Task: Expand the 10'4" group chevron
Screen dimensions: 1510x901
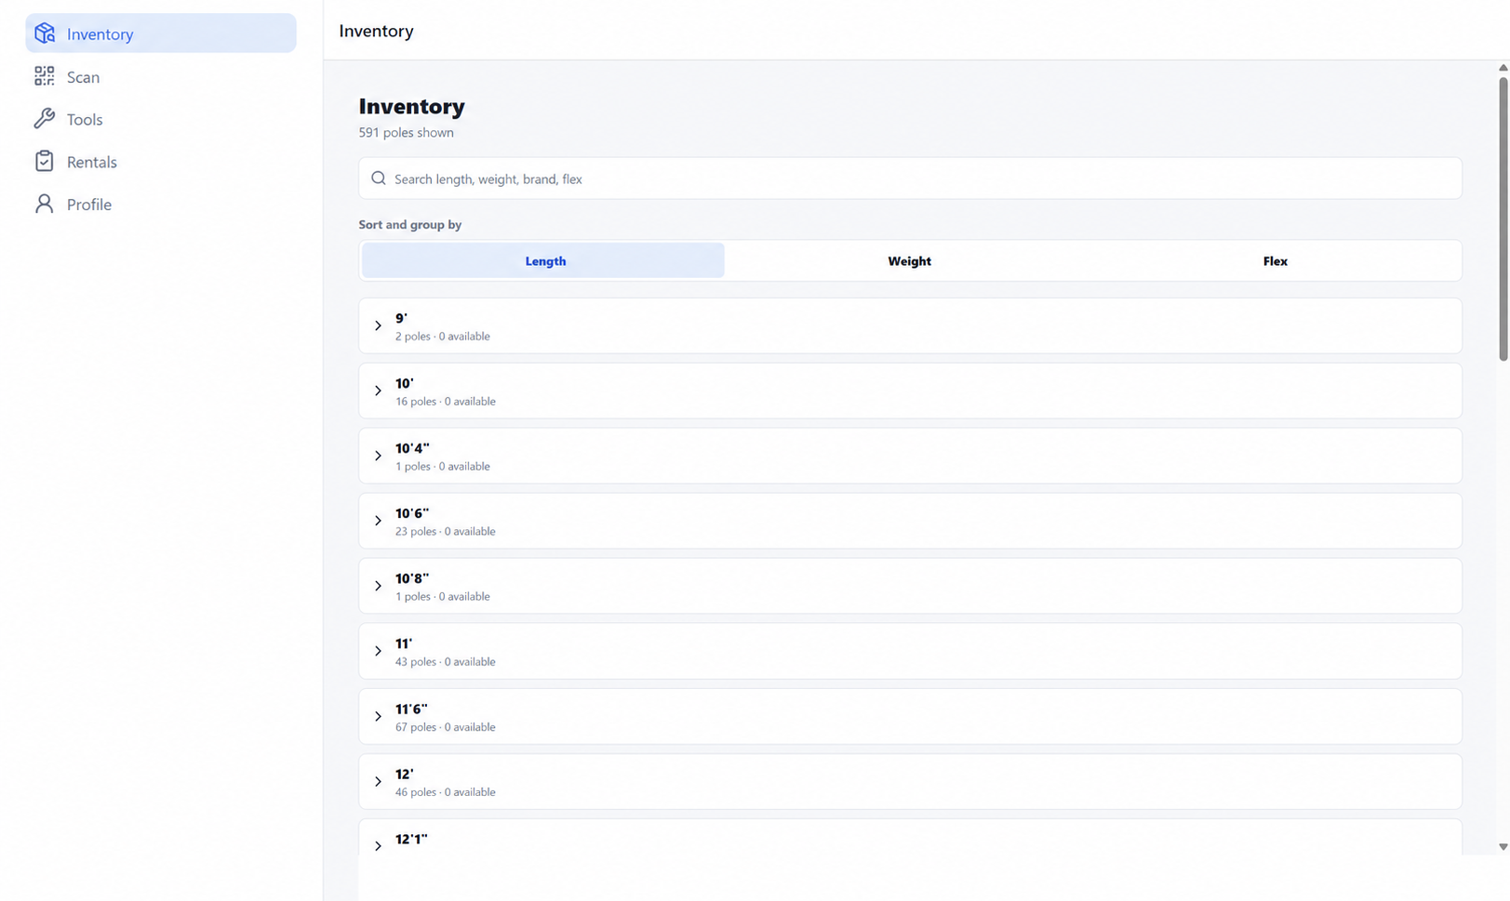Action: click(378, 456)
